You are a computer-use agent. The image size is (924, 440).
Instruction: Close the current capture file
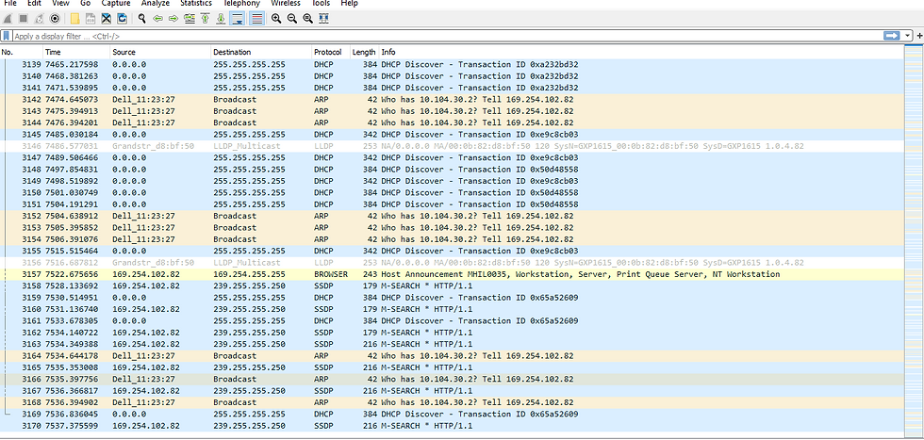pyautogui.click(x=107, y=19)
